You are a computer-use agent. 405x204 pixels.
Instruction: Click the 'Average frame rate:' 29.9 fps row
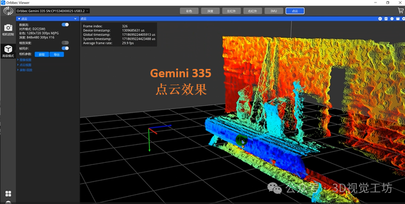click(x=109, y=43)
